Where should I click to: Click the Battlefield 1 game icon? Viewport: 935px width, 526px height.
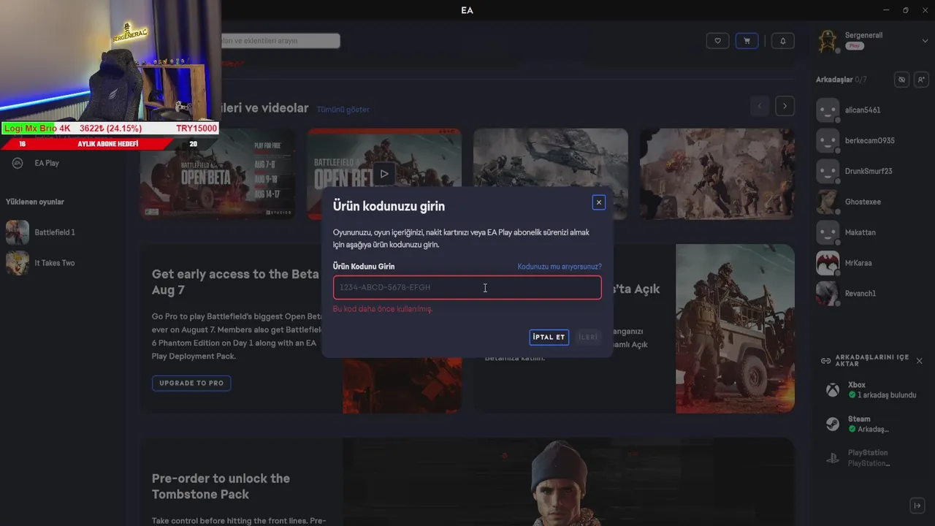click(x=18, y=232)
